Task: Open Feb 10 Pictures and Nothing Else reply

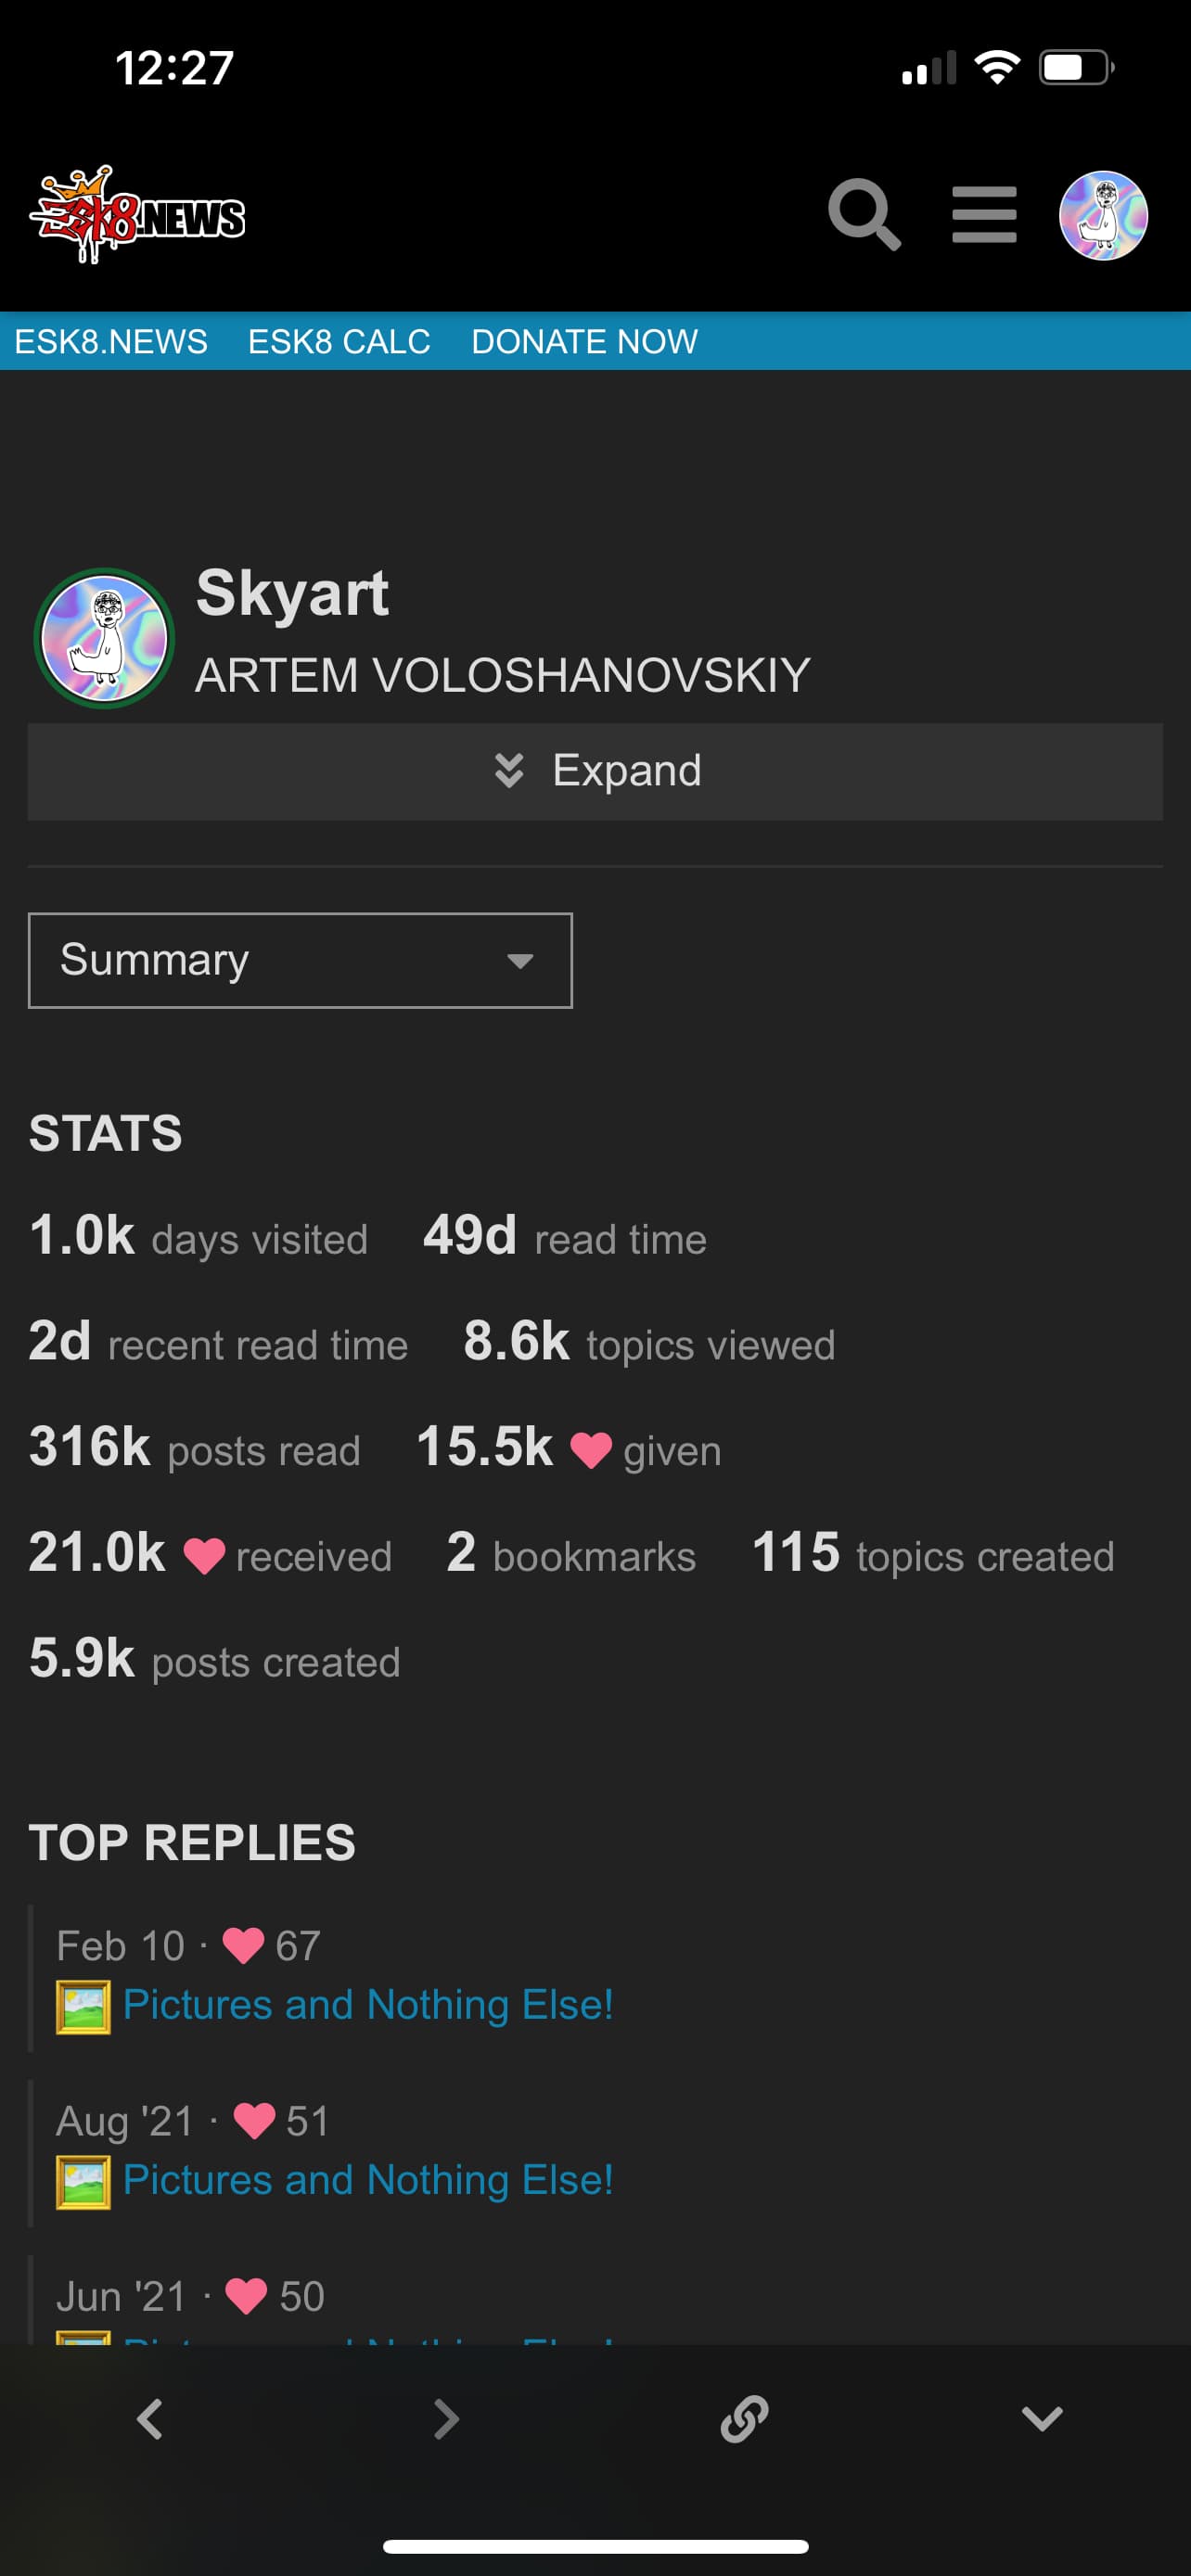Action: point(367,2005)
